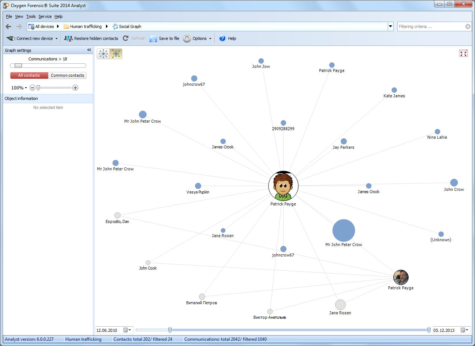
Task: Clear the filtering criteria with X icon
Action: (x=468, y=26)
